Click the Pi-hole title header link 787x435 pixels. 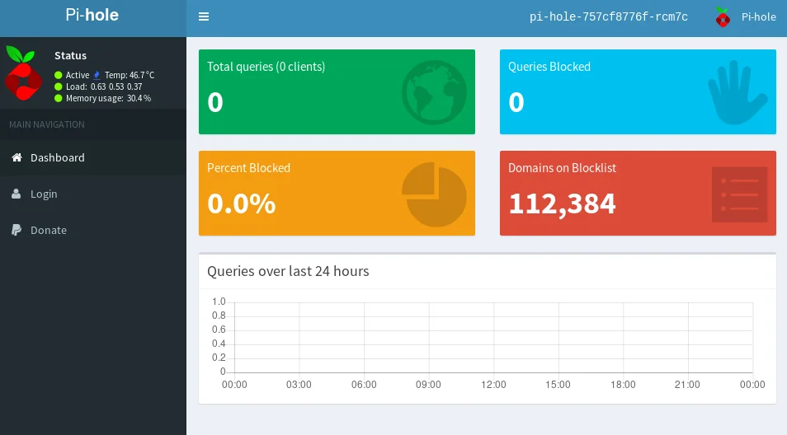(x=92, y=16)
